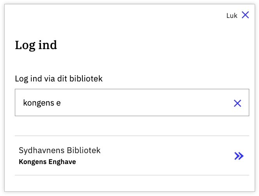This screenshot has width=259, height=196.
Task: Close the login dialog with Luk
Action: [238, 16]
